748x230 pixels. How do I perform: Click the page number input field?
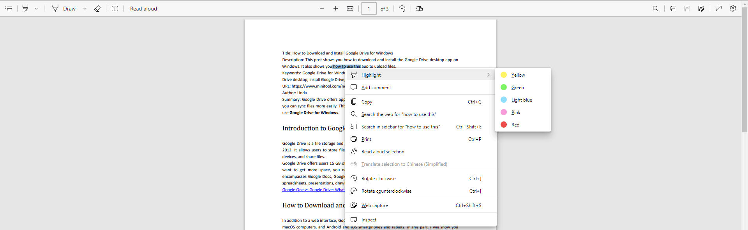pos(369,9)
